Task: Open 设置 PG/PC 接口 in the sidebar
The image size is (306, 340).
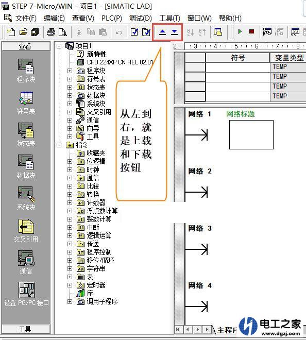Action: [26, 294]
